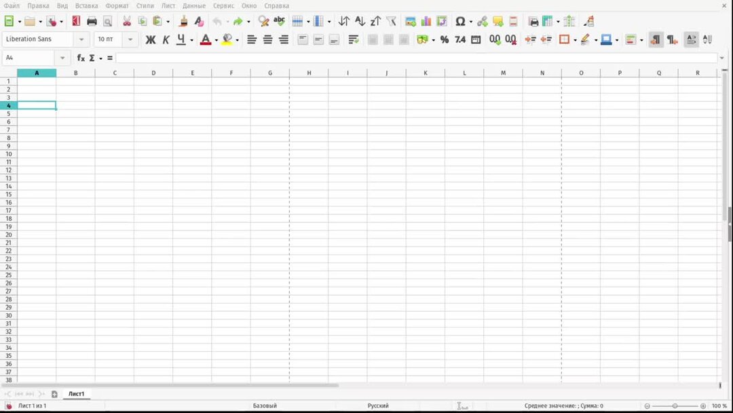Image resolution: width=733 pixels, height=413 pixels.
Task: Open the borders dropdown arrow
Action: click(575, 40)
